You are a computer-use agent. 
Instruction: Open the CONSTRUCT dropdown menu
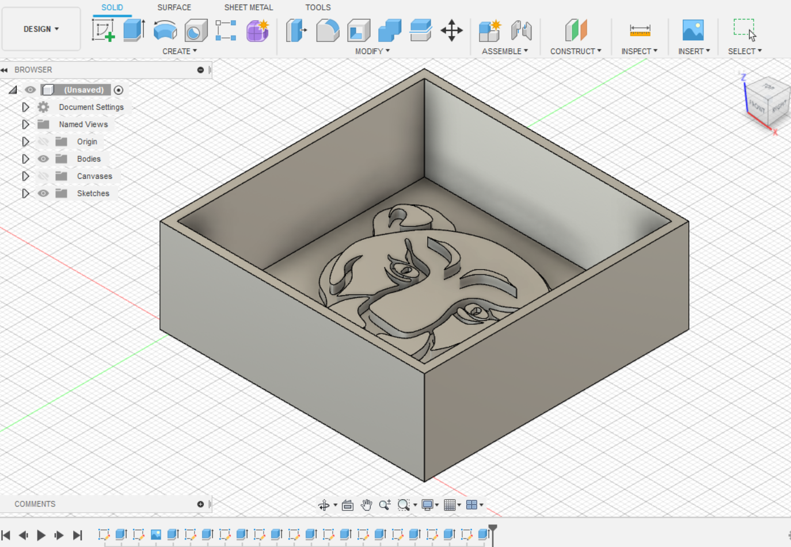point(576,51)
